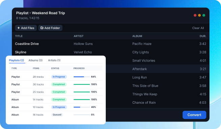
Task: Click the 10 tracks cell
Action: 38,107
